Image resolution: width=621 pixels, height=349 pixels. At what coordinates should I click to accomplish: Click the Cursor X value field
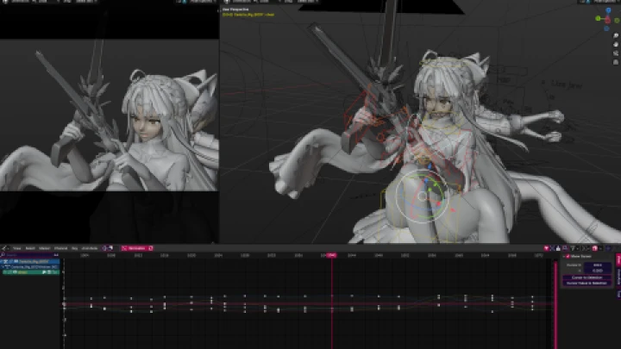coord(598,265)
